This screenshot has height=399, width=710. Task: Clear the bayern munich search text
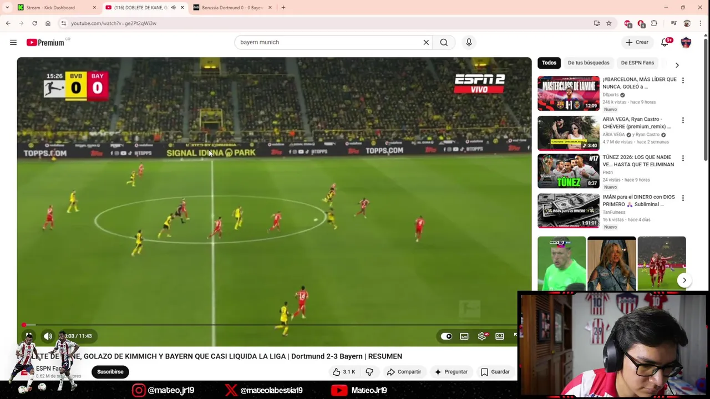click(x=426, y=42)
